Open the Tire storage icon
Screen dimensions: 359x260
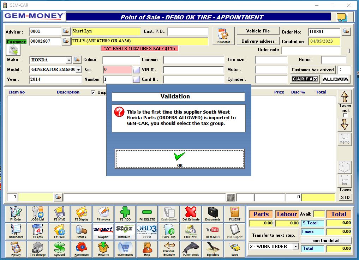[37, 249]
